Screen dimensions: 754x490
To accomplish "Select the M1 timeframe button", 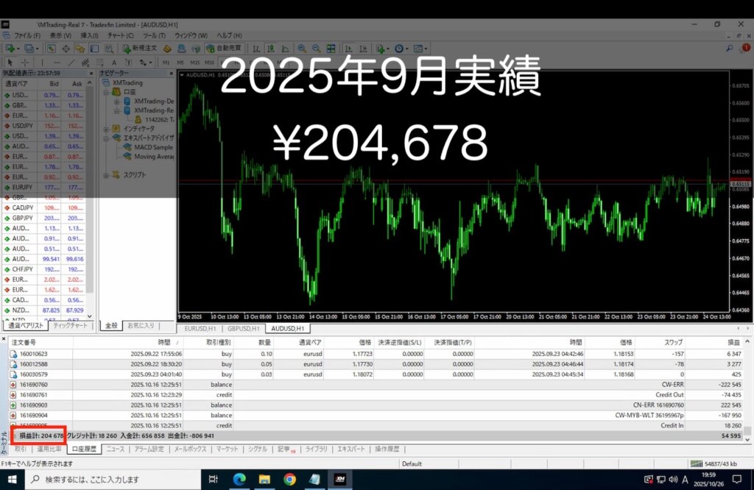I will coord(166,63).
